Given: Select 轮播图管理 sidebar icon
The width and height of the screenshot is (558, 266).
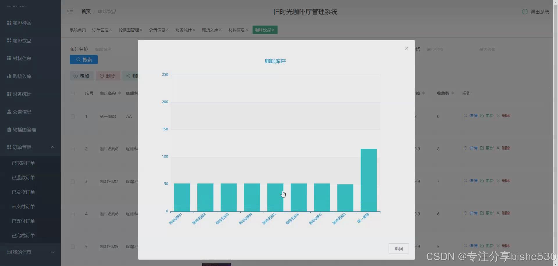Looking at the screenshot, I should (x=9, y=130).
